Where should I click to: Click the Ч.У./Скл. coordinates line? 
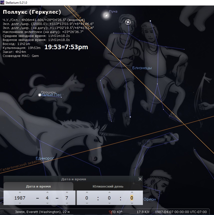[44, 20]
